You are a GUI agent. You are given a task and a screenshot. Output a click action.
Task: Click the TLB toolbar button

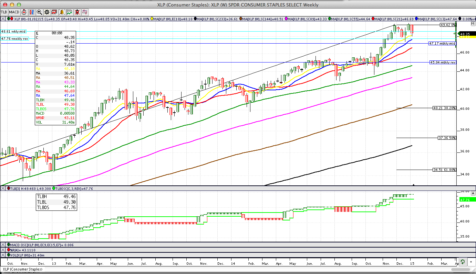coord(4,12)
